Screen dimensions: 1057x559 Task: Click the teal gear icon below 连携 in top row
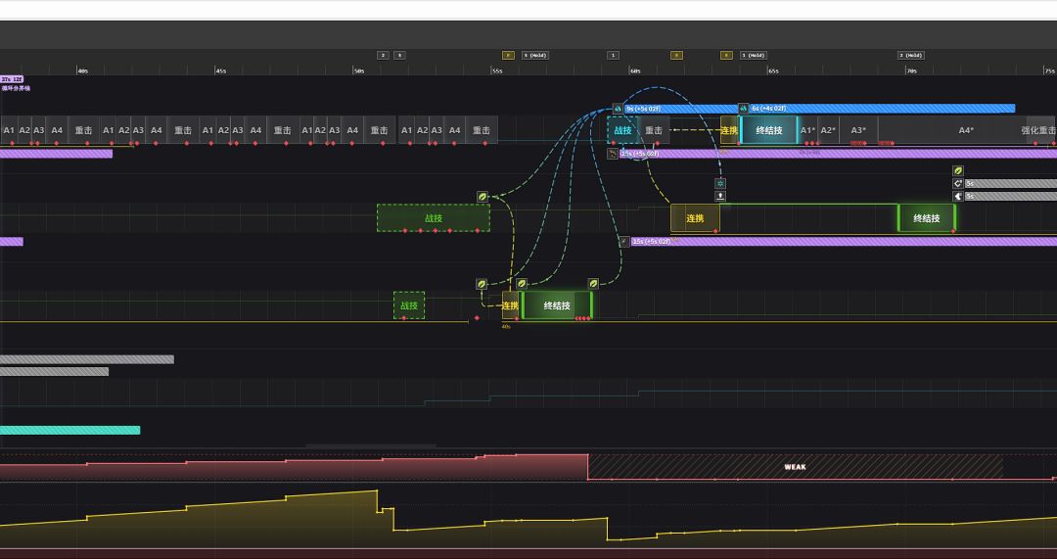coord(720,183)
